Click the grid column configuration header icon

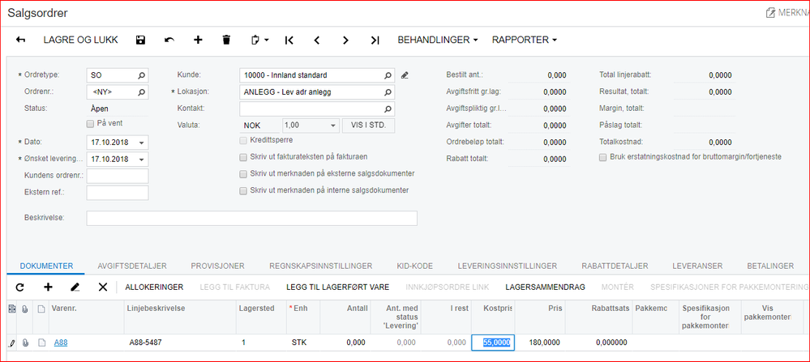[12, 309]
